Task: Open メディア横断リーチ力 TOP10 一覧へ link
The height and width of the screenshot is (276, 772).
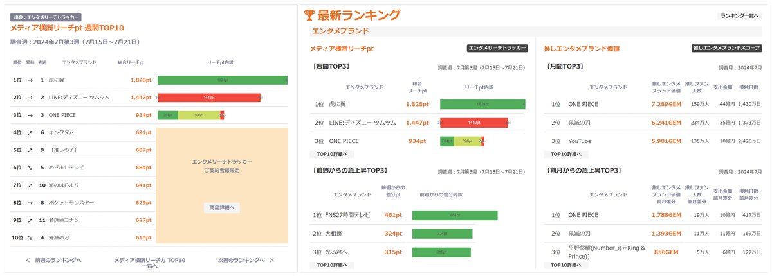Action: (150, 263)
